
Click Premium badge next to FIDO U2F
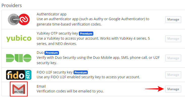point(81,72)
